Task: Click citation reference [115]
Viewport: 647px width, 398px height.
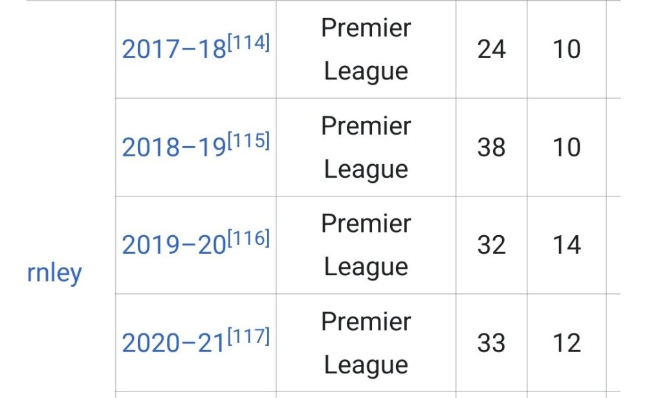Action: coord(248,141)
